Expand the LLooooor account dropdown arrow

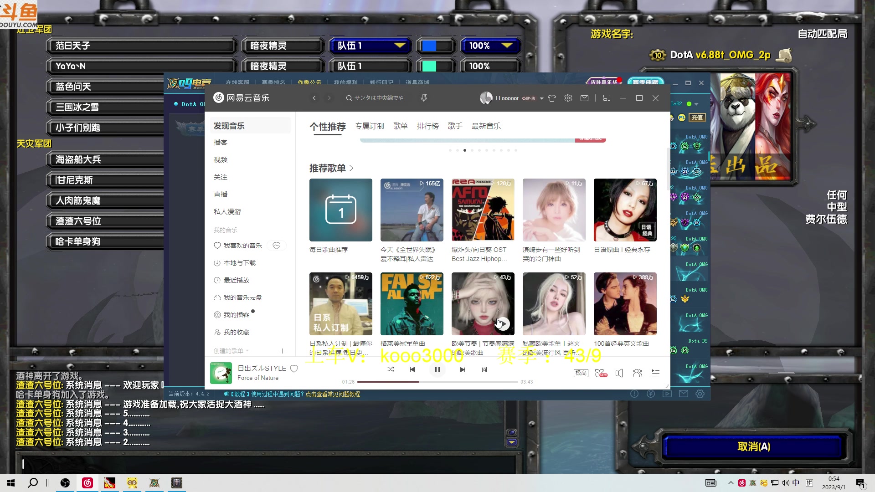(x=541, y=98)
